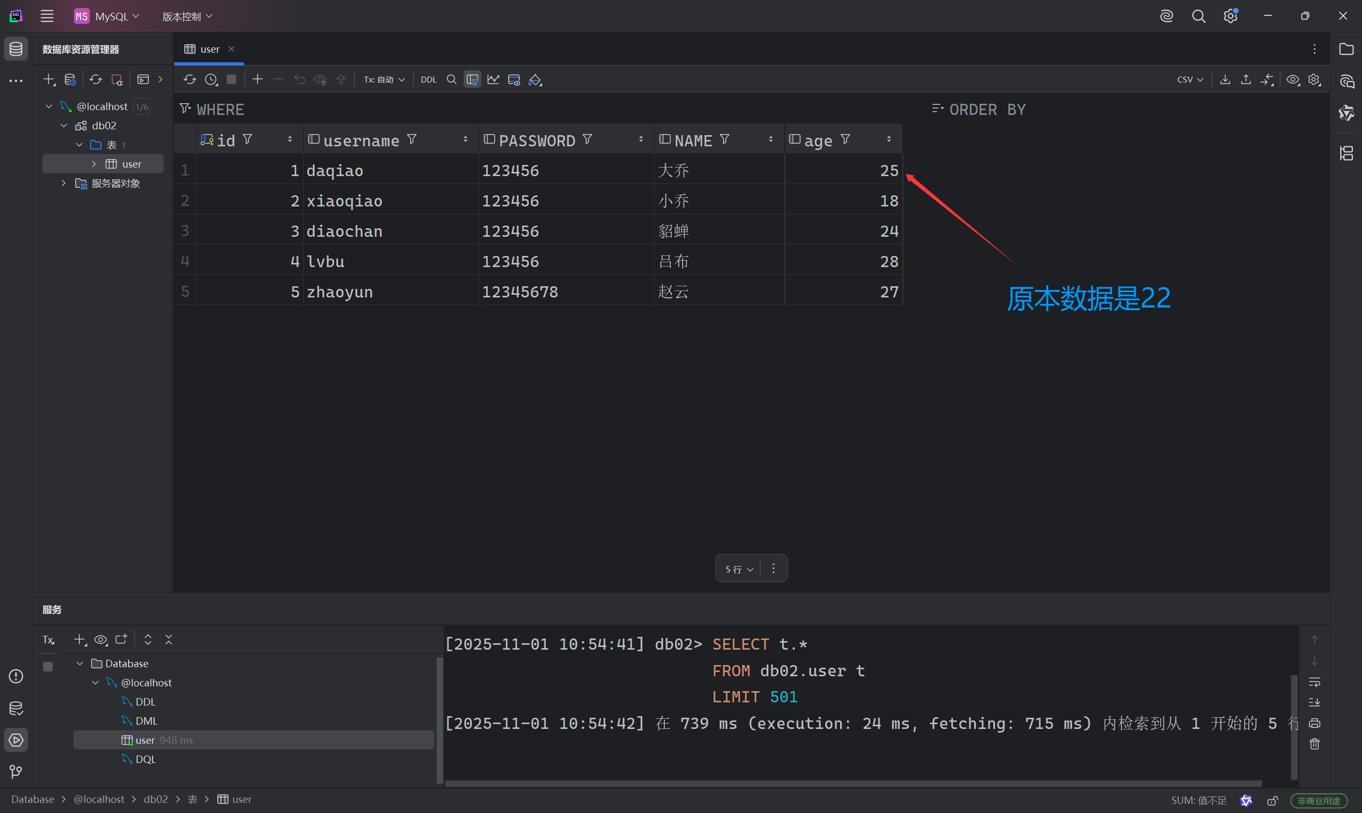1362x813 pixels.
Task: Open the CSV export format dropdown
Action: (x=1190, y=79)
